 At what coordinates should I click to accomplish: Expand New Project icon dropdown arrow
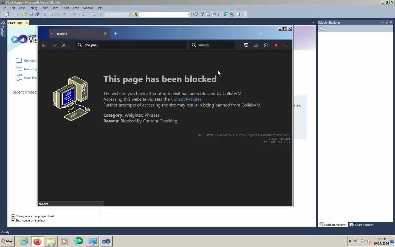11,14
